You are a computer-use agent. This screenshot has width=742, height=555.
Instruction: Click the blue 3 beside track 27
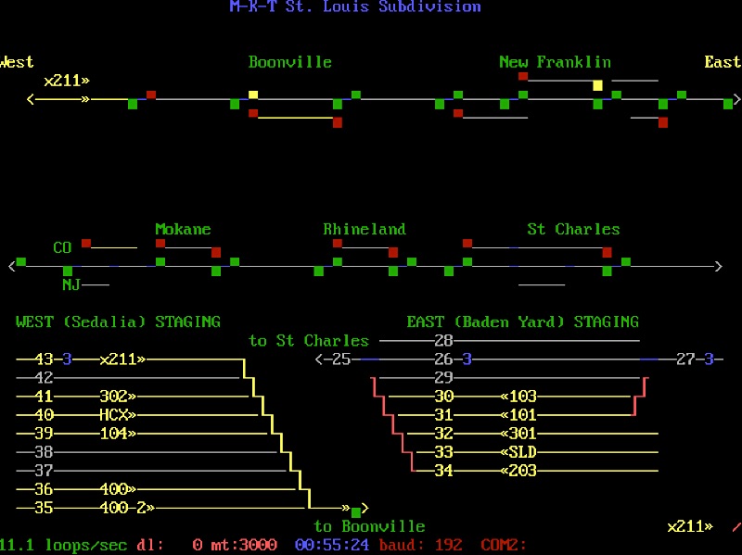click(x=709, y=359)
